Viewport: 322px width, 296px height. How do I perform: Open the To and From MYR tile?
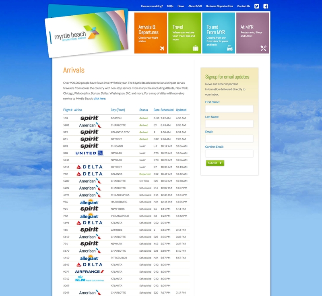(219, 33)
